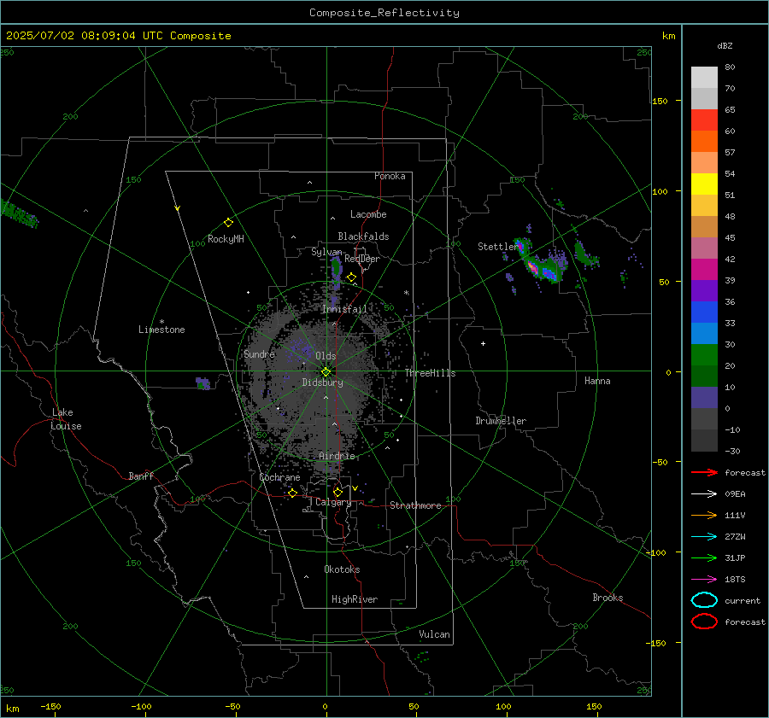Select the bright green swatch beside 30 dBZ

point(704,355)
